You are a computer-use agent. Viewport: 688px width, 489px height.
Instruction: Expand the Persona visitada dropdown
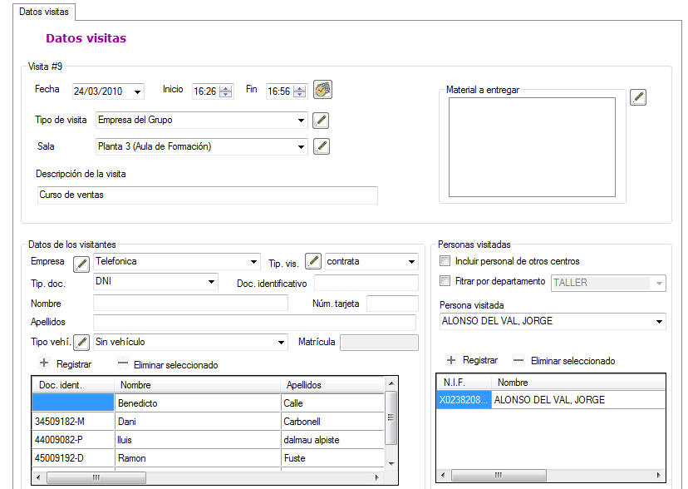659,321
